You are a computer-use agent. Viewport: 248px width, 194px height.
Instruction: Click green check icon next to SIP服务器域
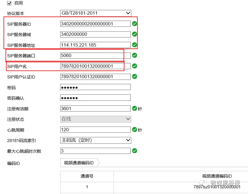point(135,34)
